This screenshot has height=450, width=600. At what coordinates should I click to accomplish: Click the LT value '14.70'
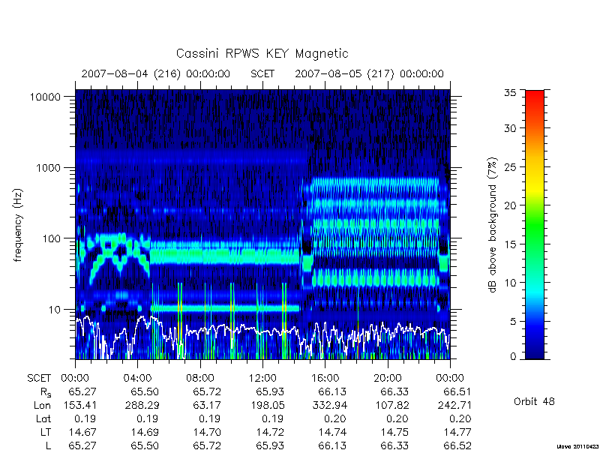tap(208, 432)
